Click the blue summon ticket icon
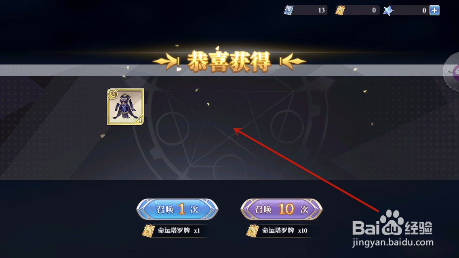 coord(288,10)
